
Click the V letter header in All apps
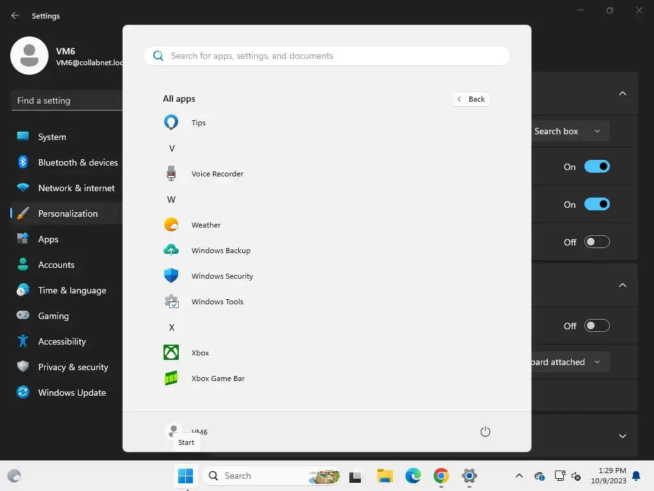point(172,148)
